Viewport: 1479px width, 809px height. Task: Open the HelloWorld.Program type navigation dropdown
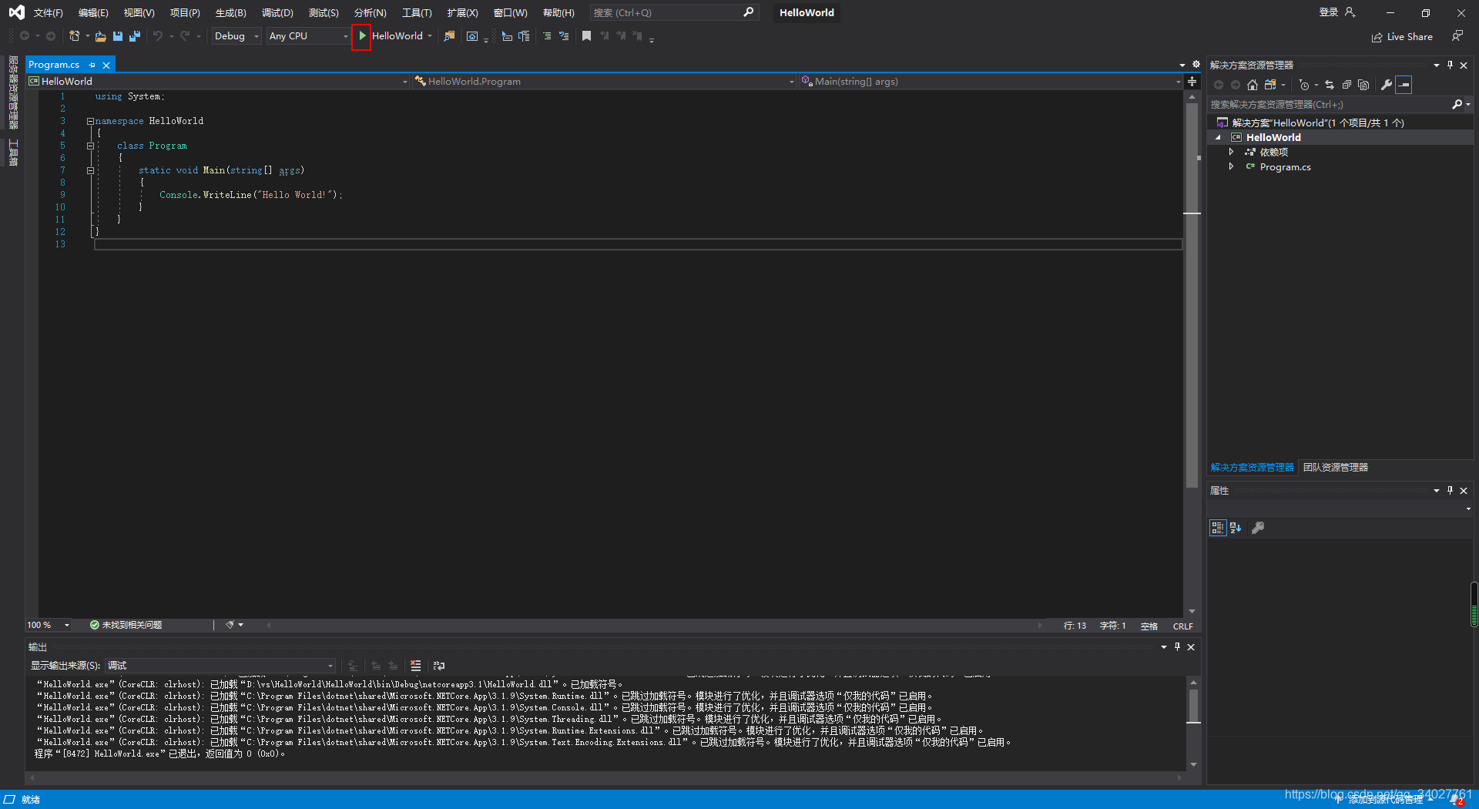604,81
